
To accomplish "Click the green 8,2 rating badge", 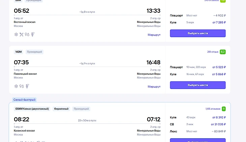I will click(223, 52).
